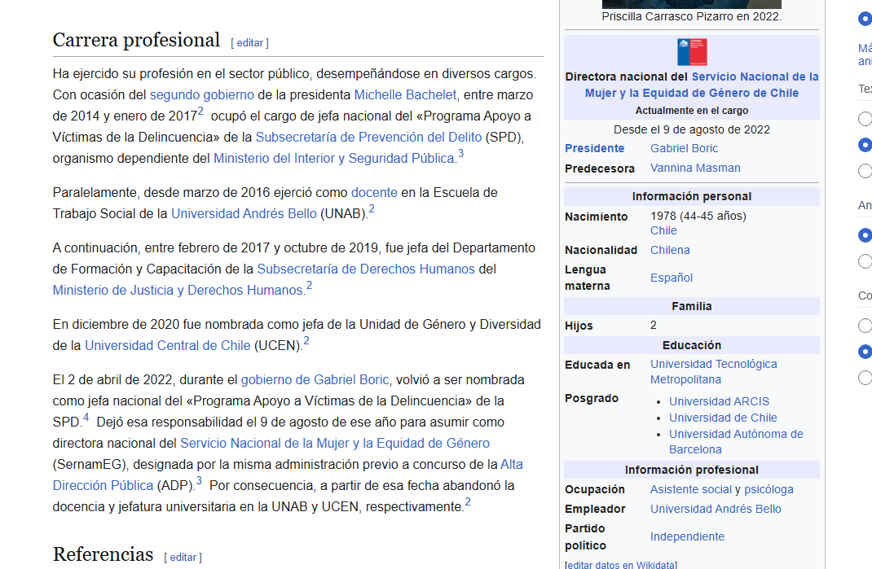
Task: Open Servicio Nacional de la Mujer link in article paragraph
Action: (335, 444)
